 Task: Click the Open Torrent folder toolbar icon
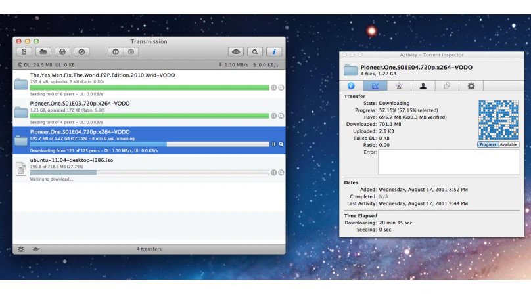(x=43, y=52)
